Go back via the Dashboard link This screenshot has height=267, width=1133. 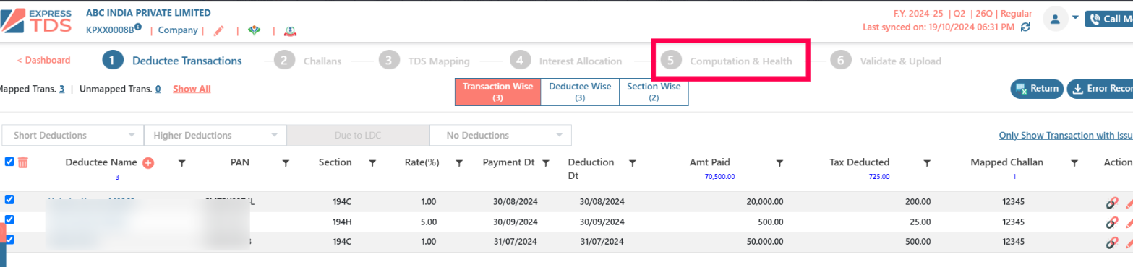click(x=43, y=61)
